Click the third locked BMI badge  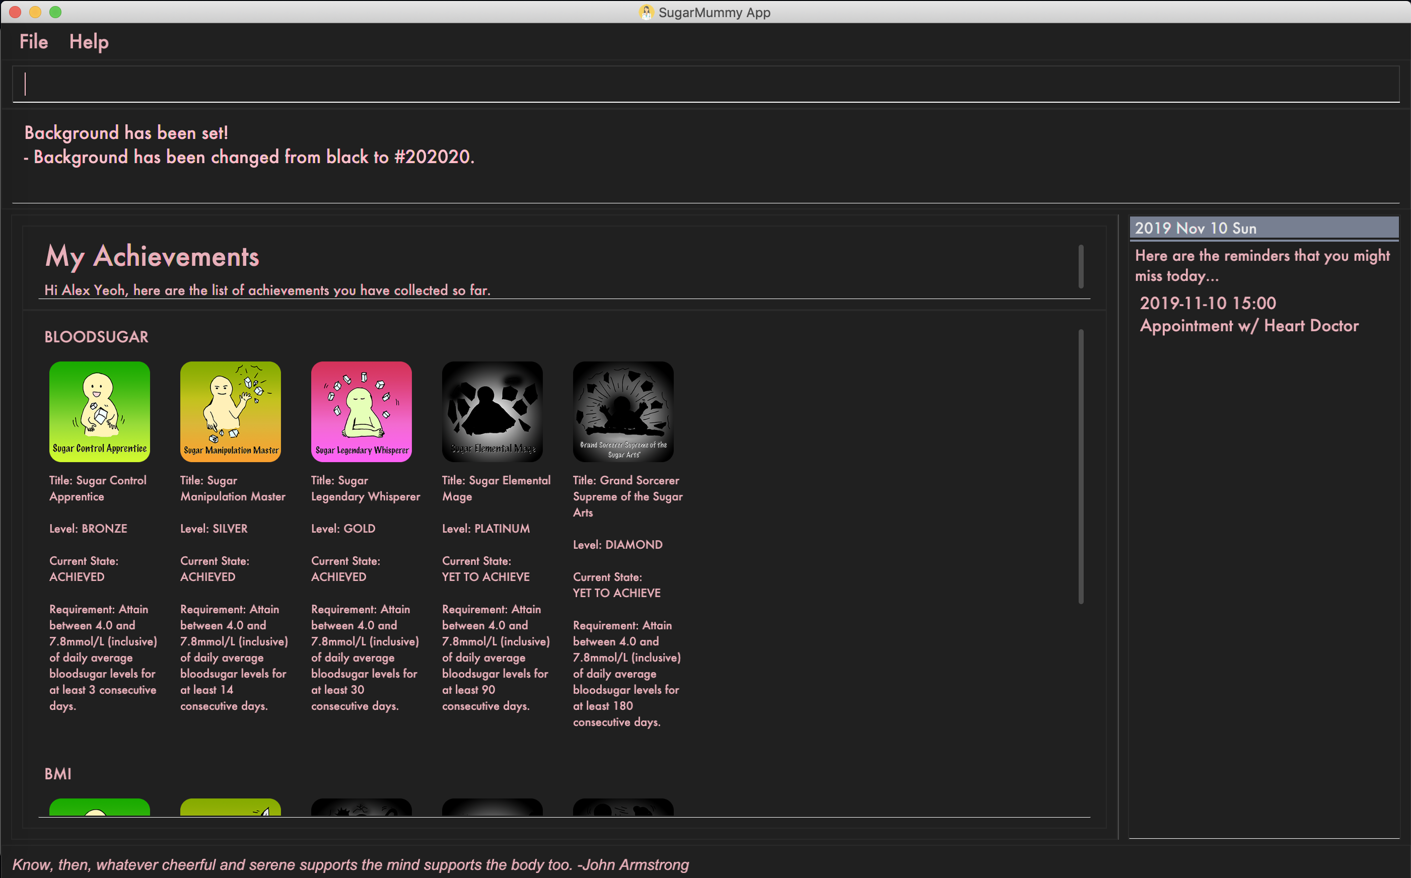click(361, 807)
